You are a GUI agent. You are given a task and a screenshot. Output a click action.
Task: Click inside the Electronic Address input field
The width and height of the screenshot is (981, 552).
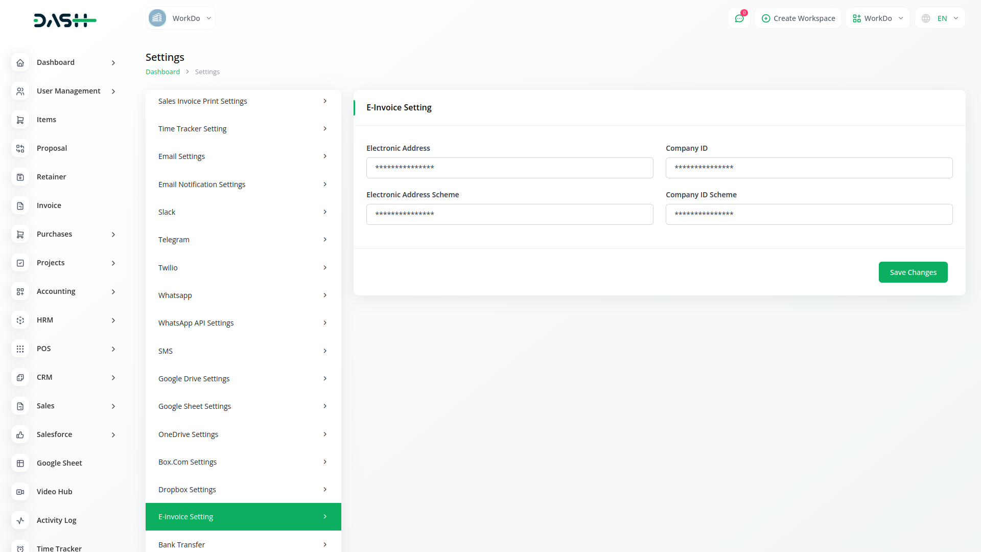(x=509, y=168)
